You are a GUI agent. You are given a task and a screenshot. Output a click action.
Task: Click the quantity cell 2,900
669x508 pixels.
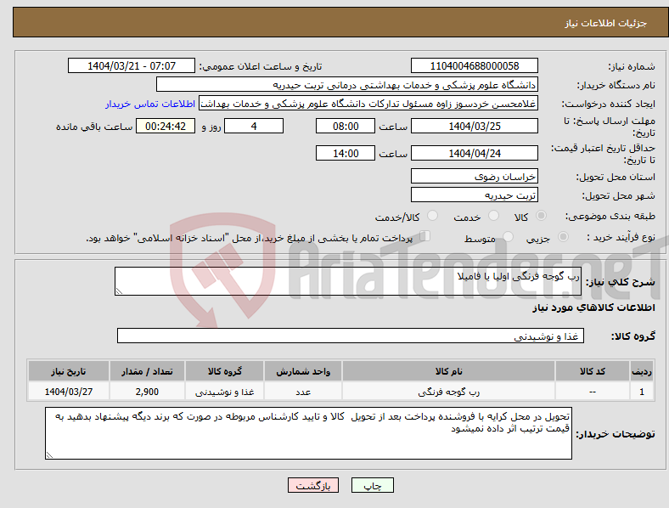147,392
